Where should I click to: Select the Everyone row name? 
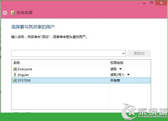tap(25, 69)
